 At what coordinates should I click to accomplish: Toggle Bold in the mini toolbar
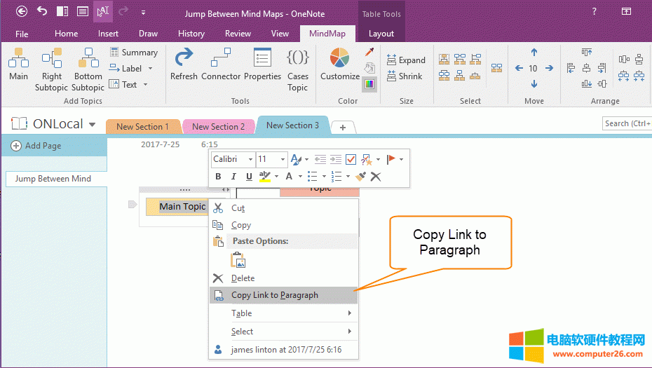(218, 177)
